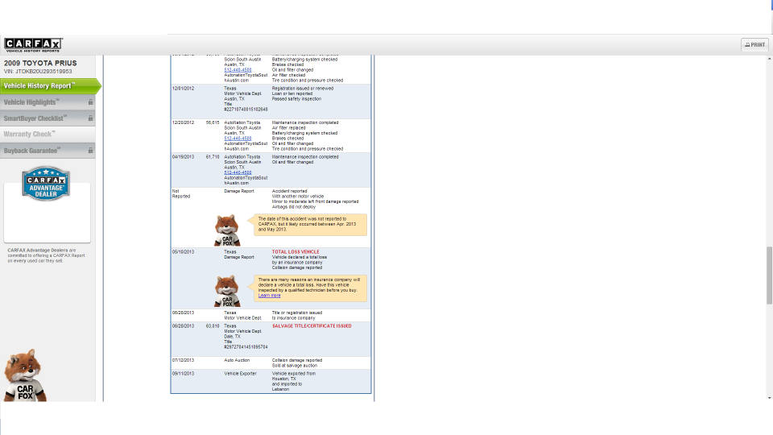Click the page scrollbar thumb
This screenshot has width=773, height=435.
tap(769, 275)
